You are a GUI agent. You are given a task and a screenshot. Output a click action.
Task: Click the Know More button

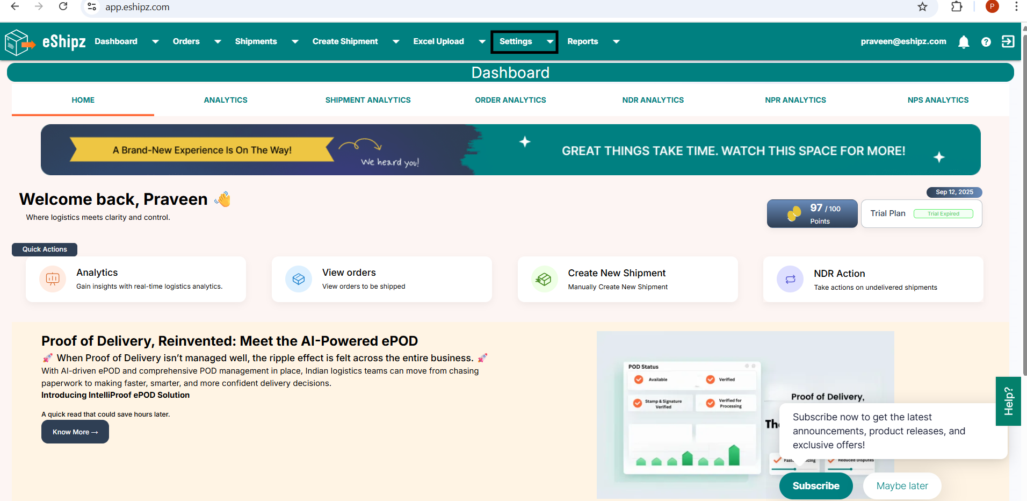(x=75, y=432)
